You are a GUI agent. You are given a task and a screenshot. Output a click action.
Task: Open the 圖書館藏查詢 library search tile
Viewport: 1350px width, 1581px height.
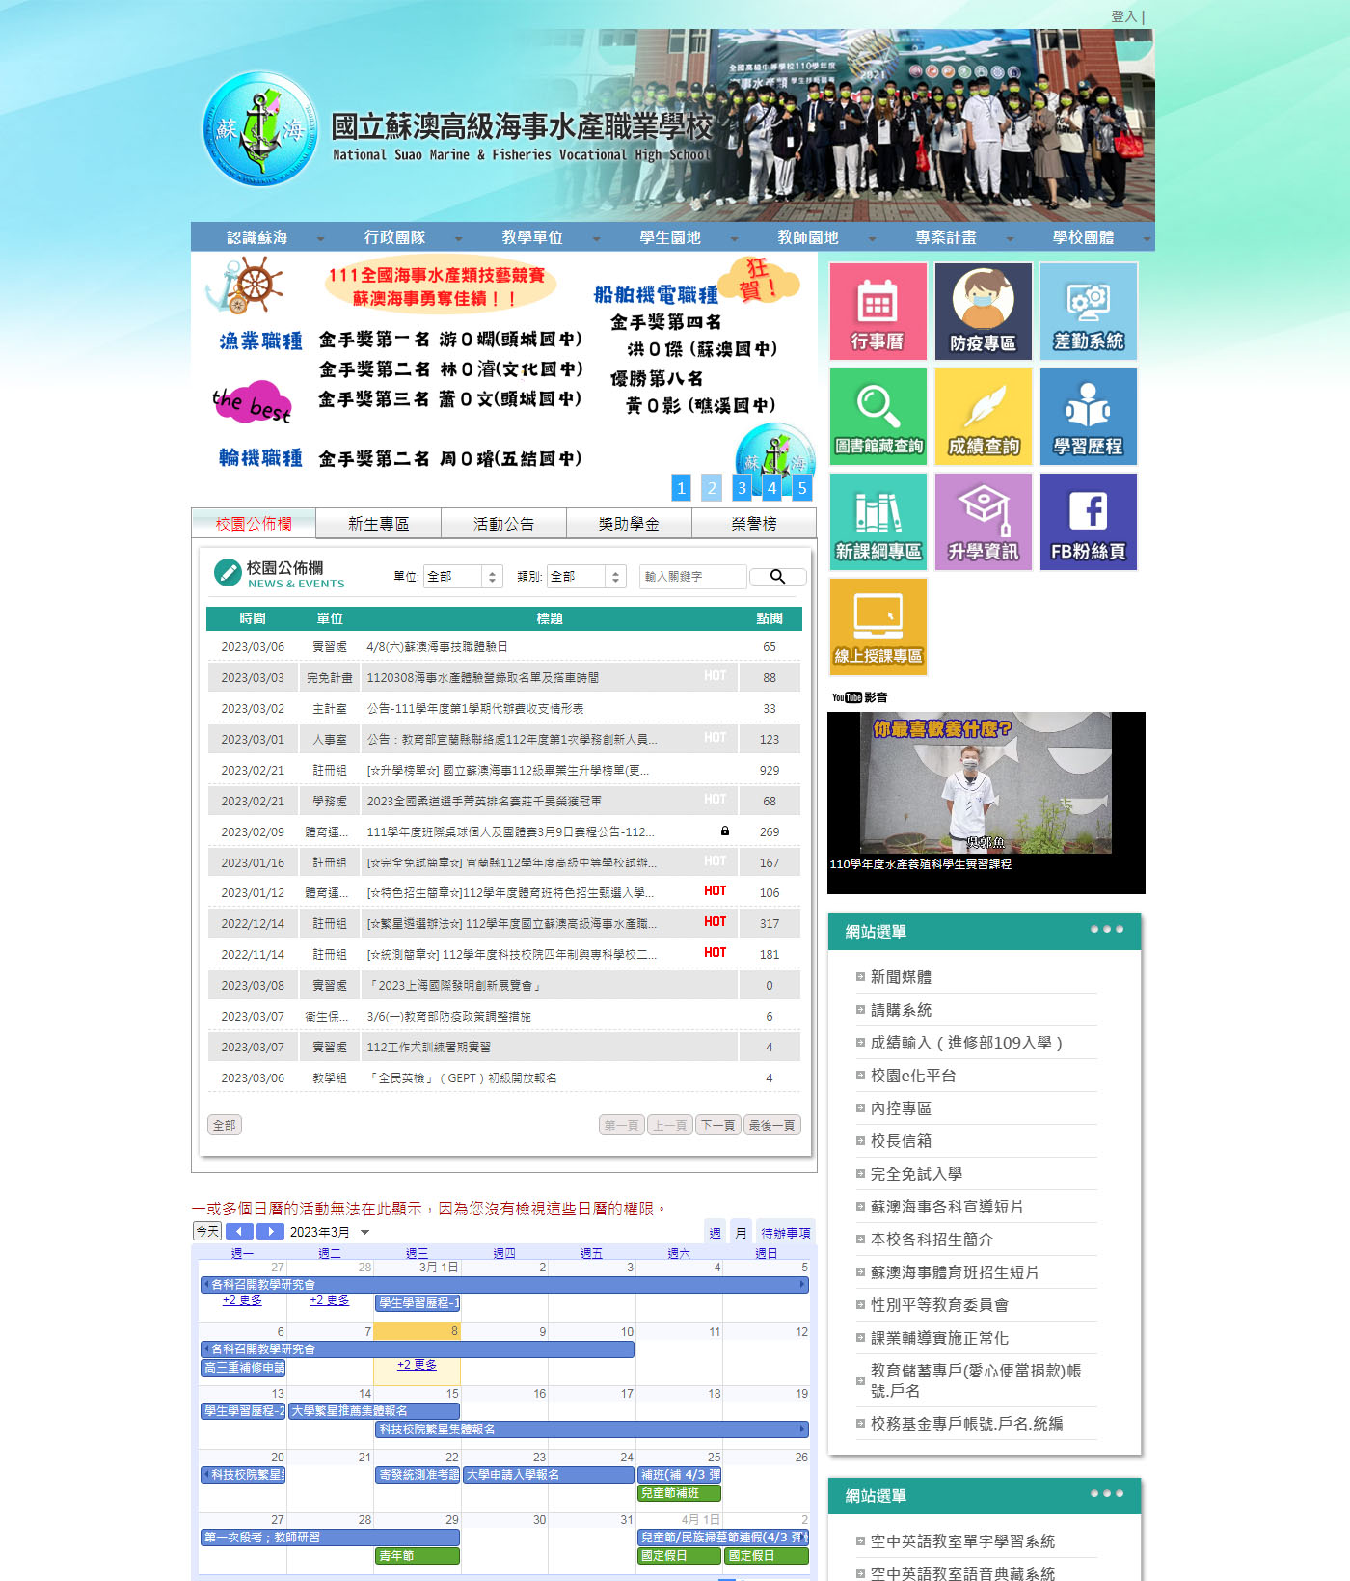click(x=877, y=417)
